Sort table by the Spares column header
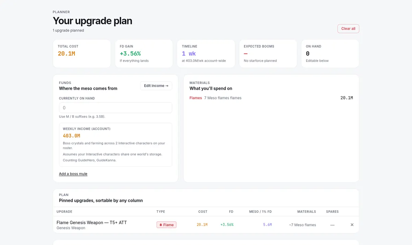The image size is (412, 245). [332, 212]
